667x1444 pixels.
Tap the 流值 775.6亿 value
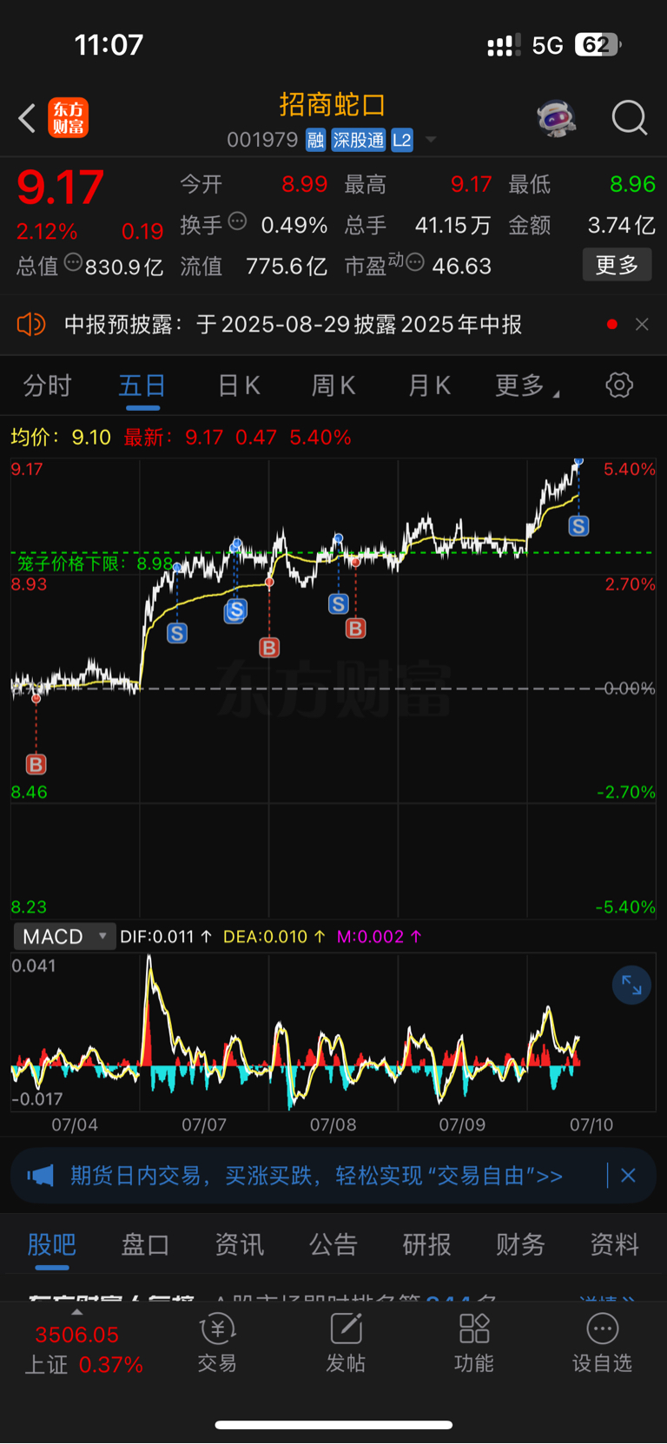(x=287, y=266)
